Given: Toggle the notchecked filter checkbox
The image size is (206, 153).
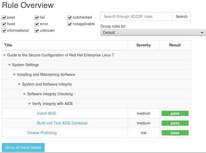Looking at the screenshot, I should (70, 18).
